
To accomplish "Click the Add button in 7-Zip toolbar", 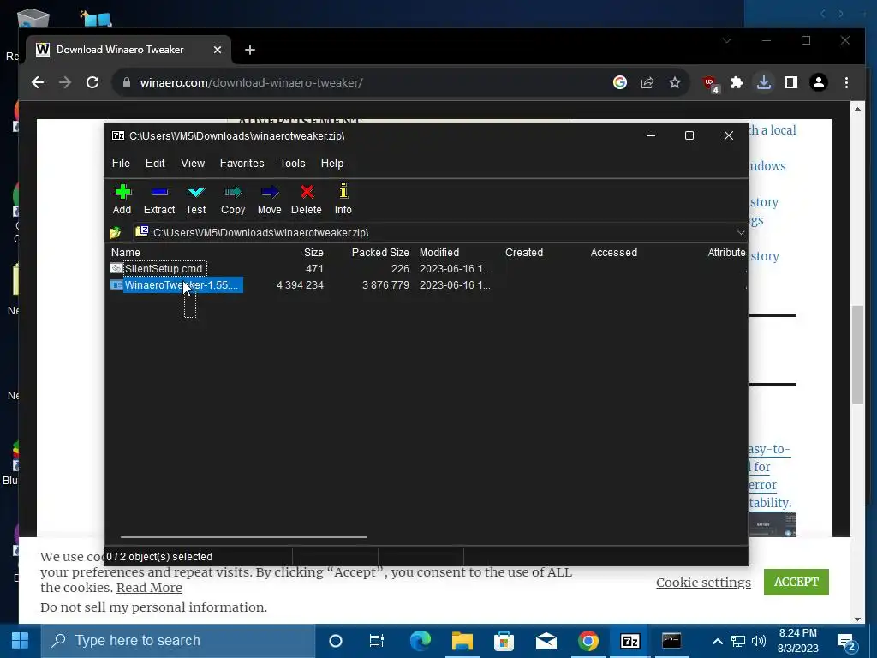I will [122, 200].
